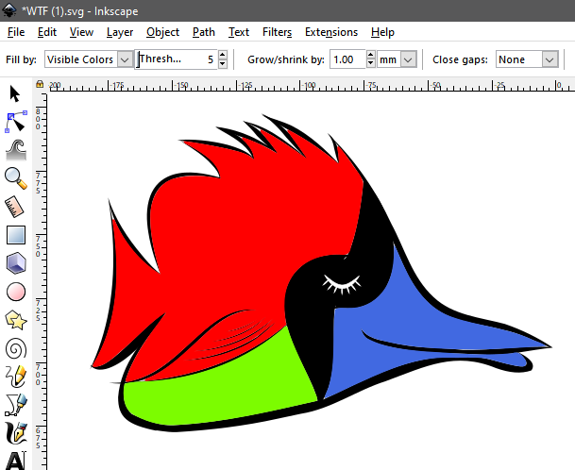This screenshot has width=575, height=470.
Task: Select the Node editing tool
Action: tap(15, 121)
